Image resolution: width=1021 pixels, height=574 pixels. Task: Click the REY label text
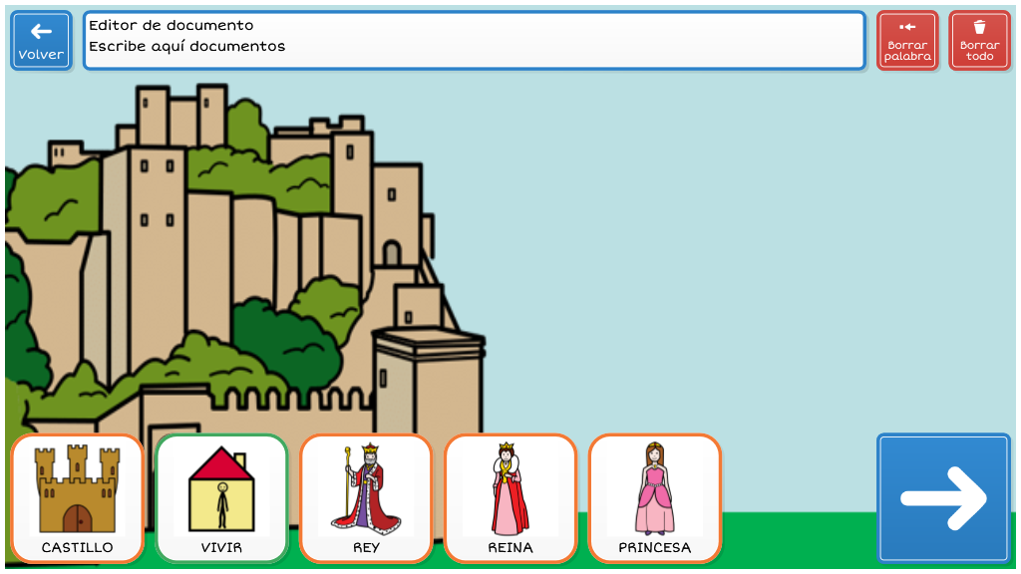pyautogui.click(x=366, y=547)
